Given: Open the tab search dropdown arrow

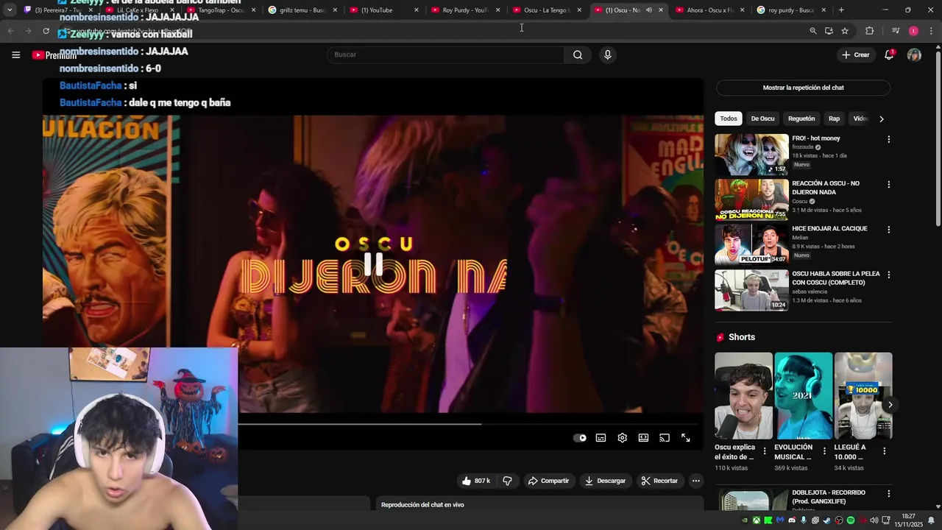Looking at the screenshot, I should pos(9,10).
